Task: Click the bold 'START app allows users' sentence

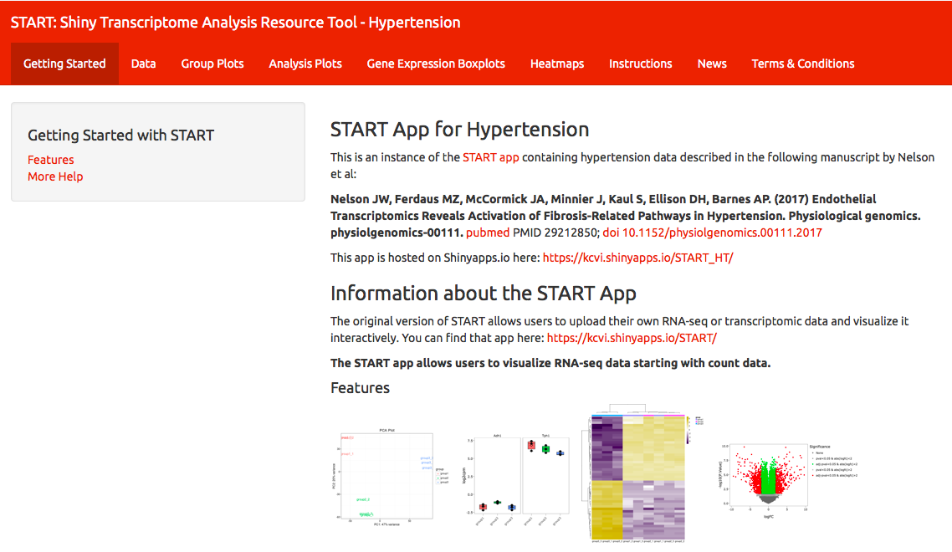Action: pyautogui.click(x=550, y=363)
